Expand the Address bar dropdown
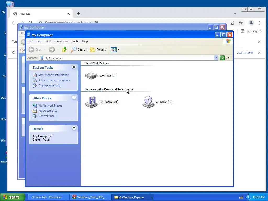The height and width of the screenshot is (201, 268). pos(216,58)
